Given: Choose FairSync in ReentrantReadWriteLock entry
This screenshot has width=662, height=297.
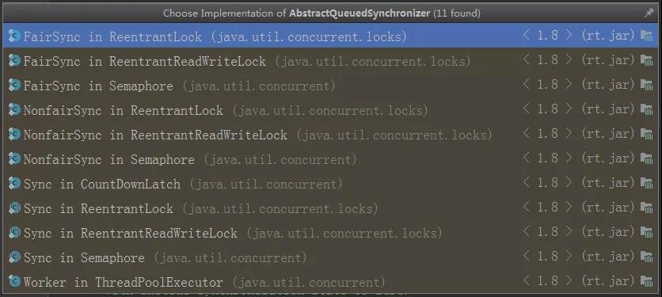Looking at the screenshot, I should click(330, 60).
